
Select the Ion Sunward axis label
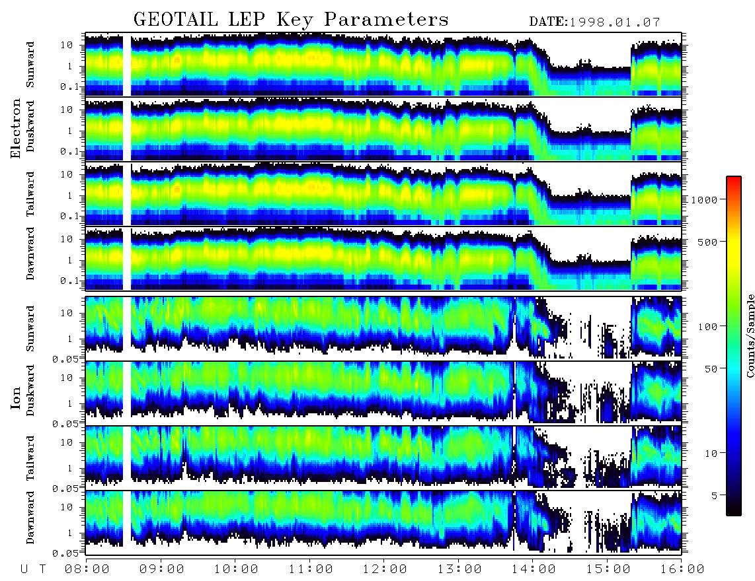click(x=30, y=328)
